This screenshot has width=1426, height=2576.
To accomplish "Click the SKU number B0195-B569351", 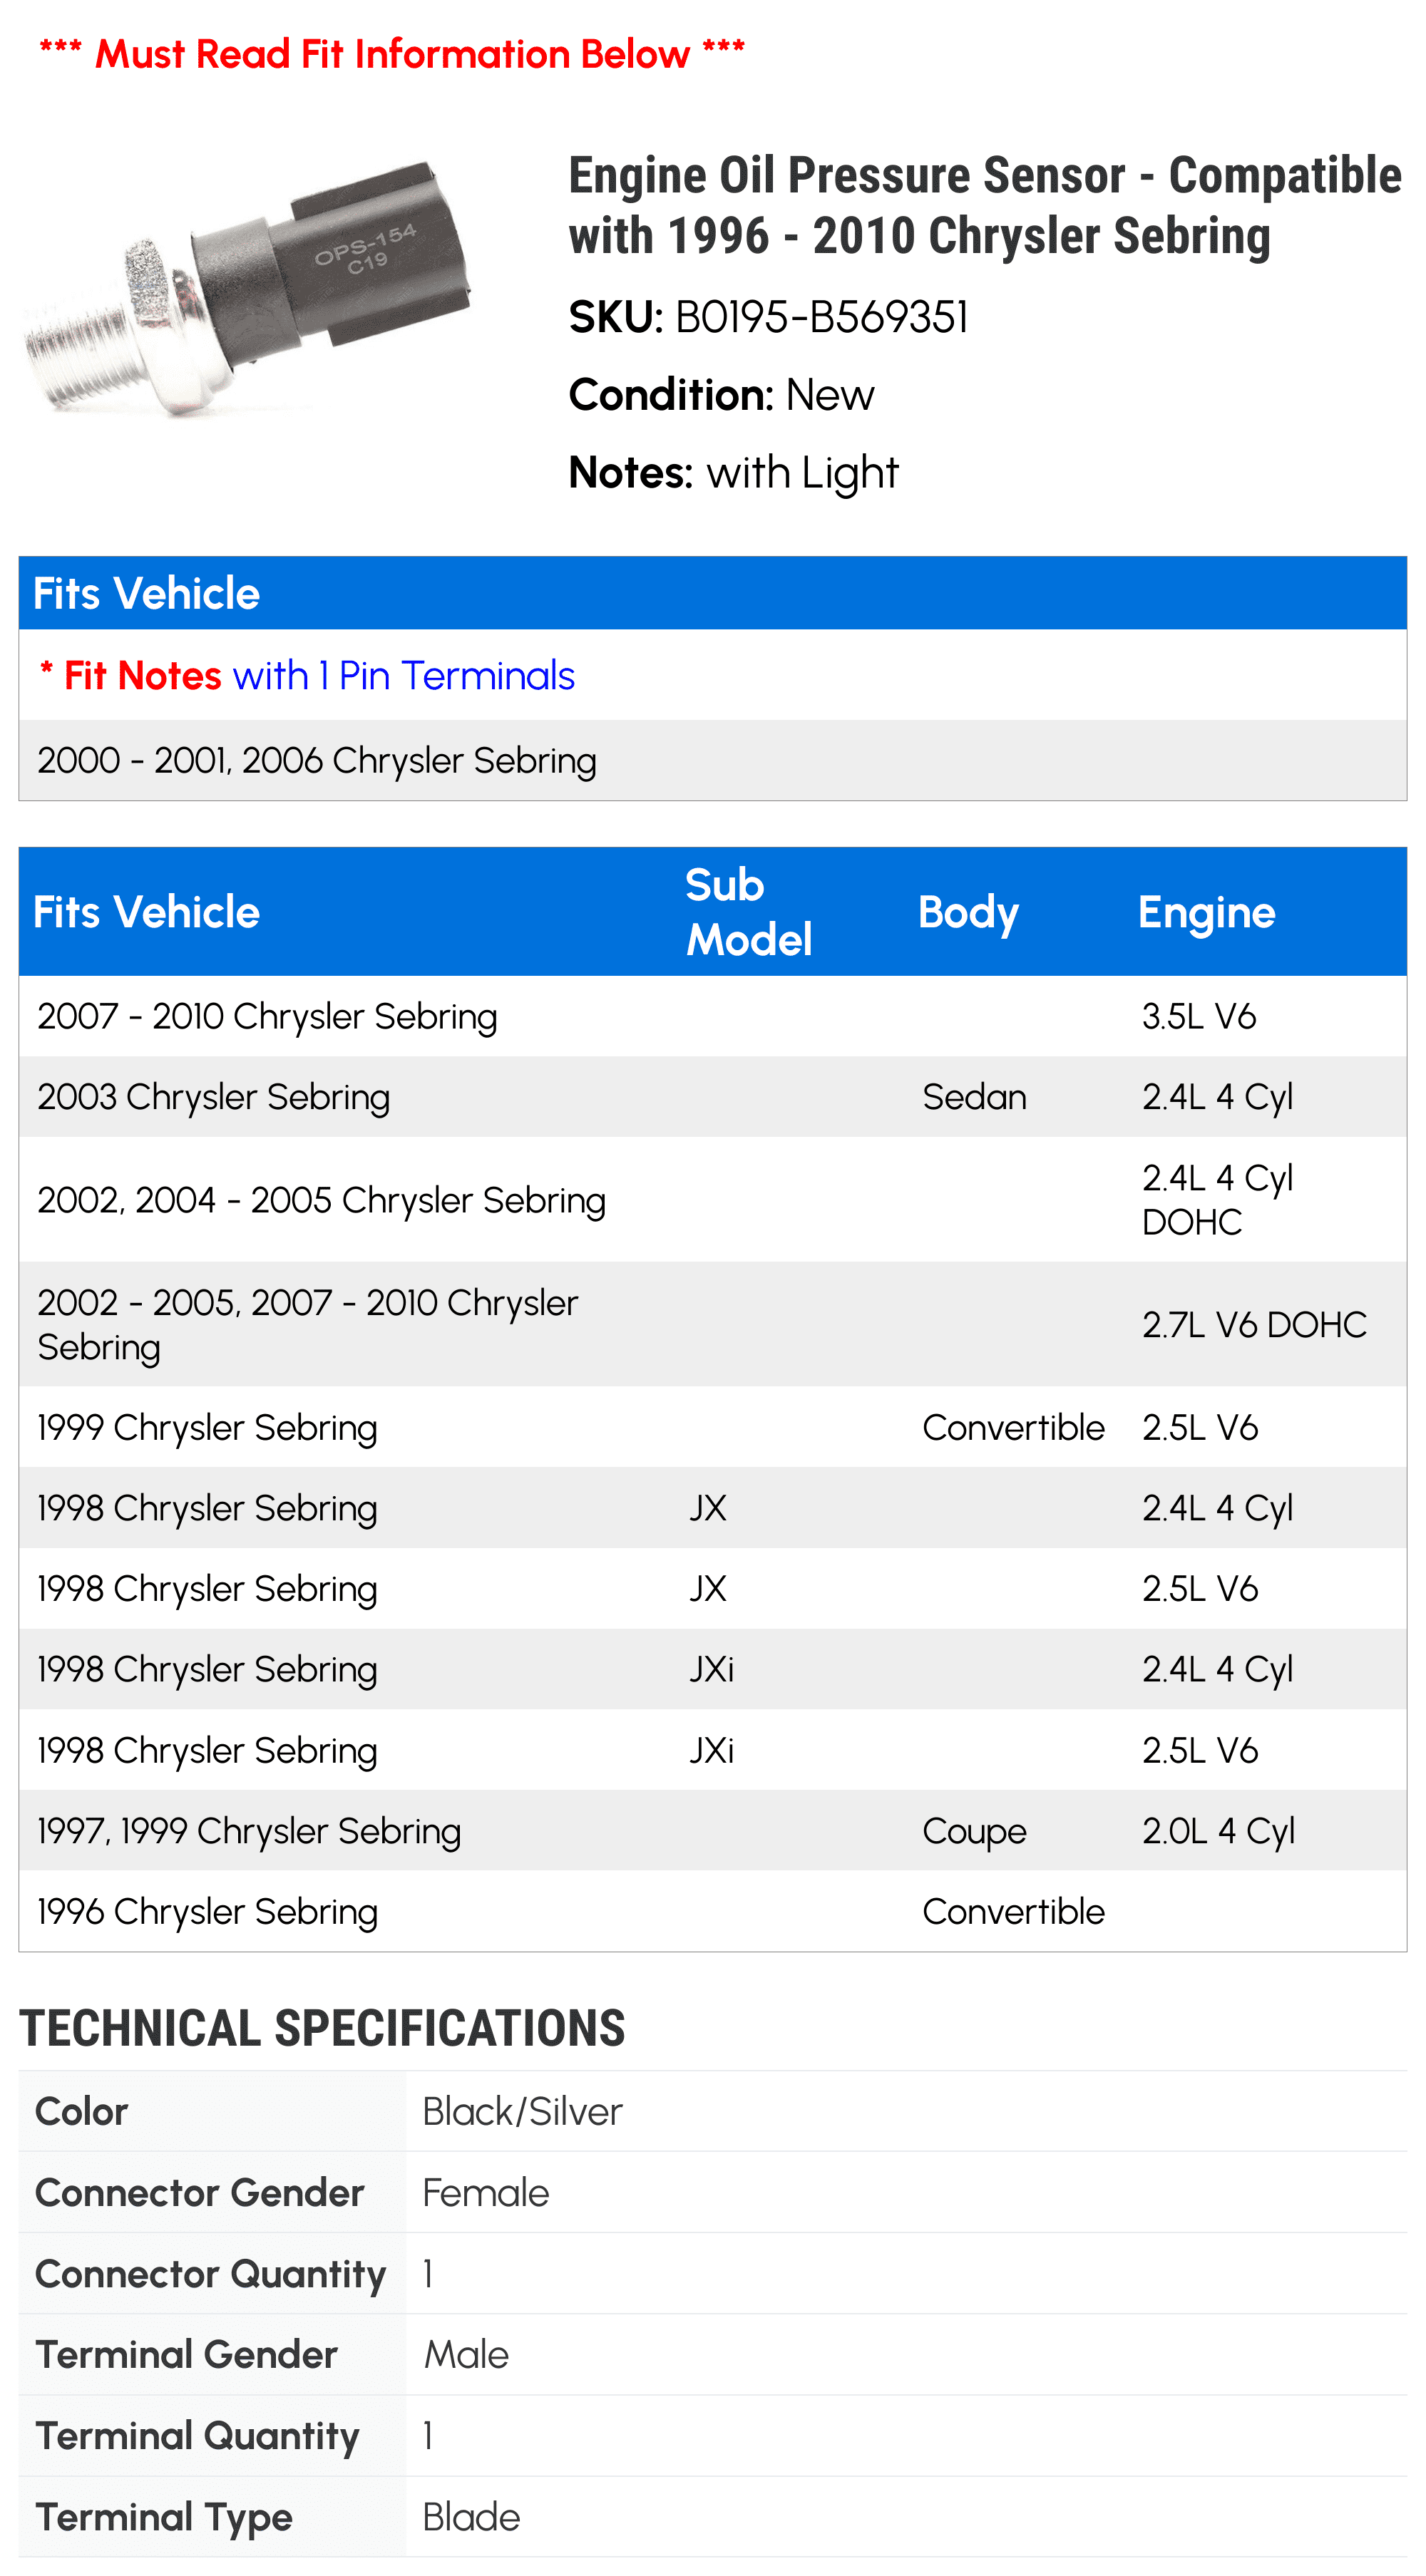I will (x=822, y=317).
